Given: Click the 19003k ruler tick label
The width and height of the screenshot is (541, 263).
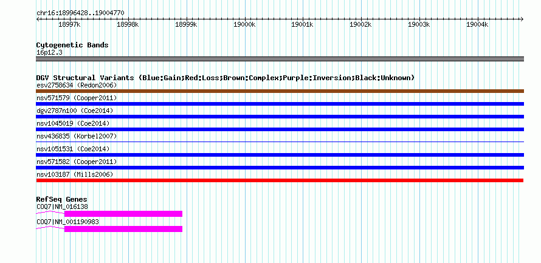Looking at the screenshot, I should 419,24.
